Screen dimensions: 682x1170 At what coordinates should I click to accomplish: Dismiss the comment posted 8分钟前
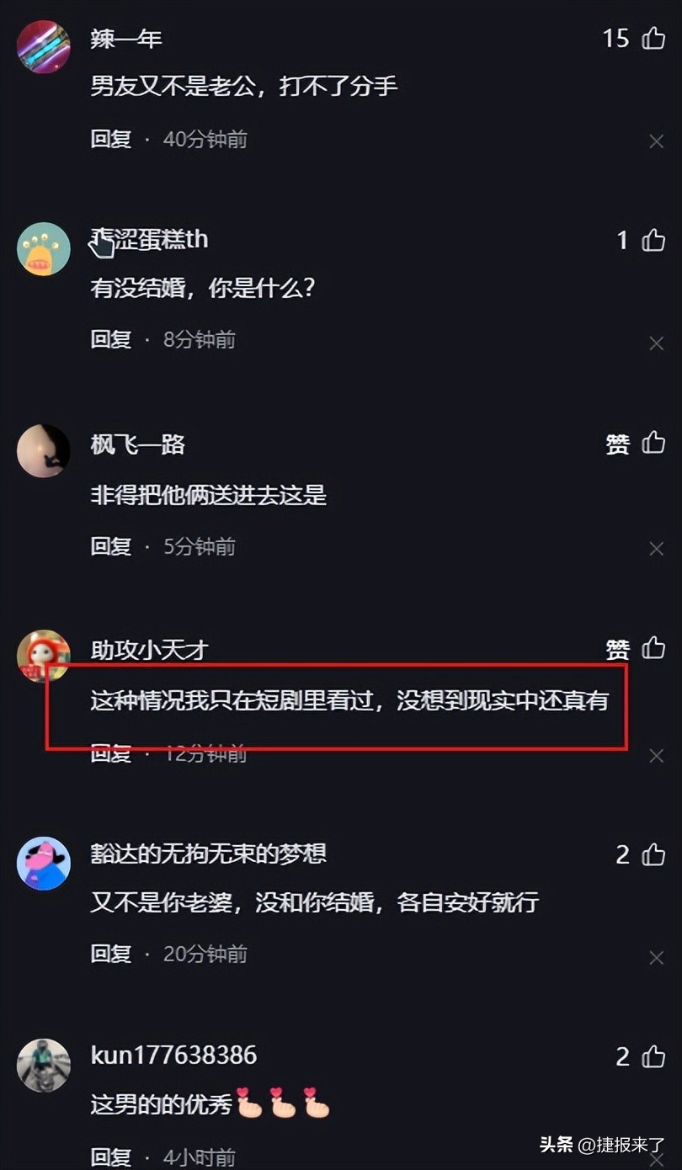pos(657,343)
